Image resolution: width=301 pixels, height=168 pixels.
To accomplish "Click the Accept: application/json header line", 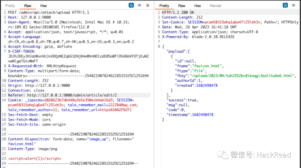I will [66, 32].
